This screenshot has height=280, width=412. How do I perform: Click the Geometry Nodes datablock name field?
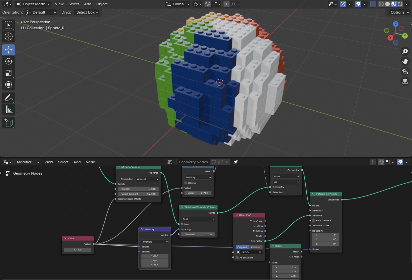[194, 162]
